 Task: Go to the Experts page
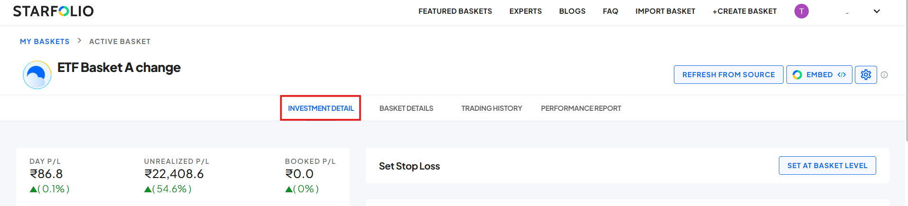click(x=525, y=11)
